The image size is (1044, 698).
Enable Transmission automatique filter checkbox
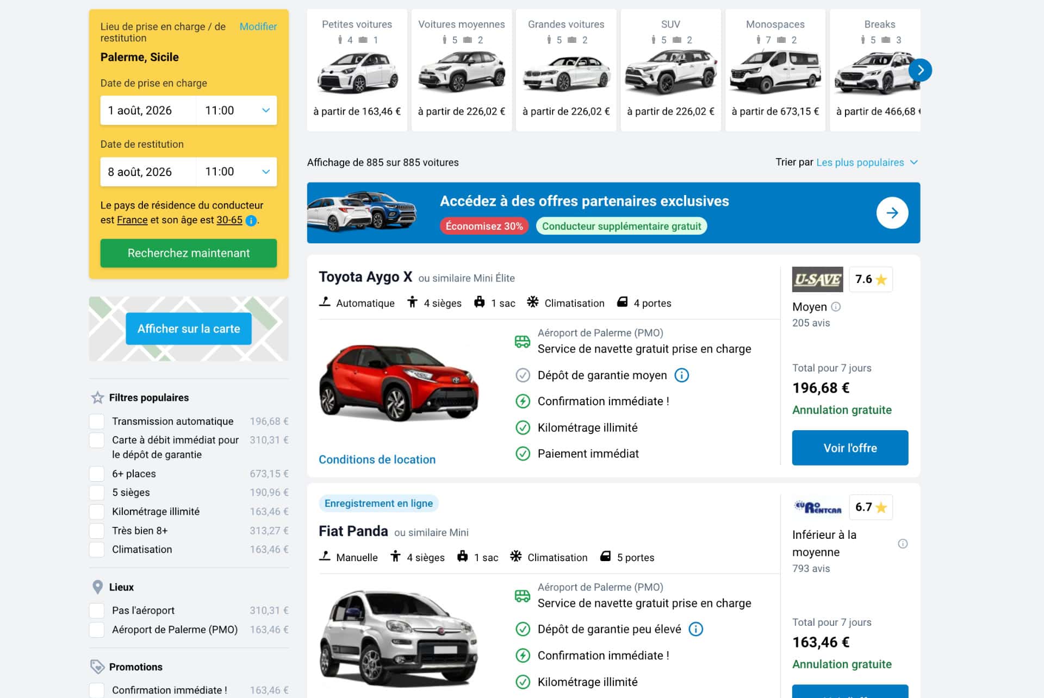[97, 422]
